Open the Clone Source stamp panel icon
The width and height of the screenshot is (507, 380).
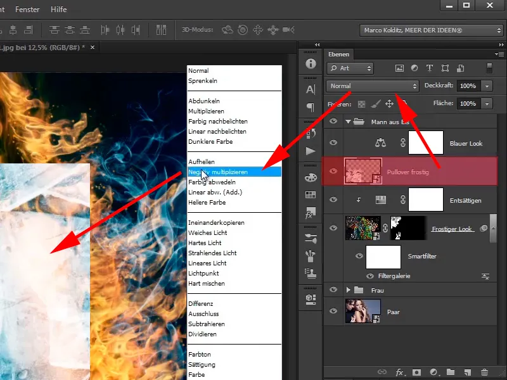(311, 274)
